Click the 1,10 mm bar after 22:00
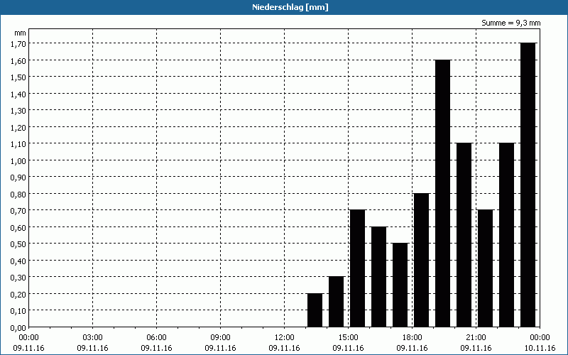The image size is (568, 355). pos(507,235)
